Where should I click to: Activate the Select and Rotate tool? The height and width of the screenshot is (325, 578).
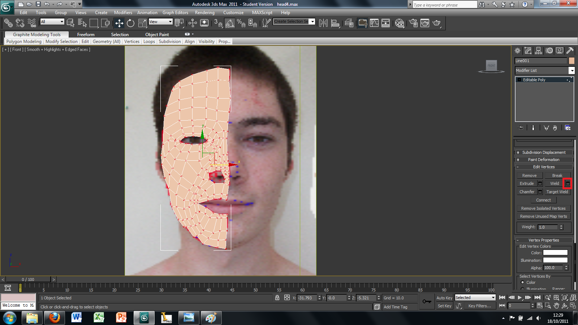130,23
